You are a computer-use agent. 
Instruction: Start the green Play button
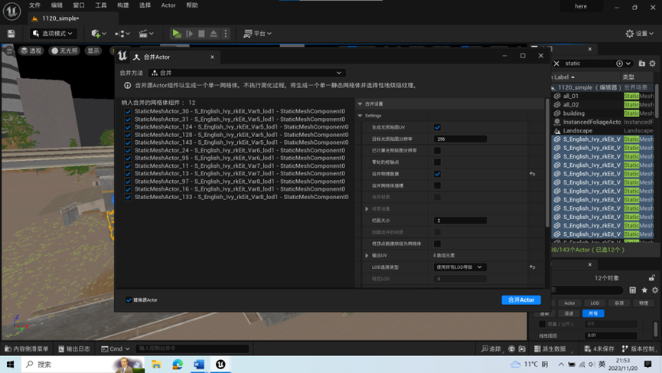click(177, 34)
